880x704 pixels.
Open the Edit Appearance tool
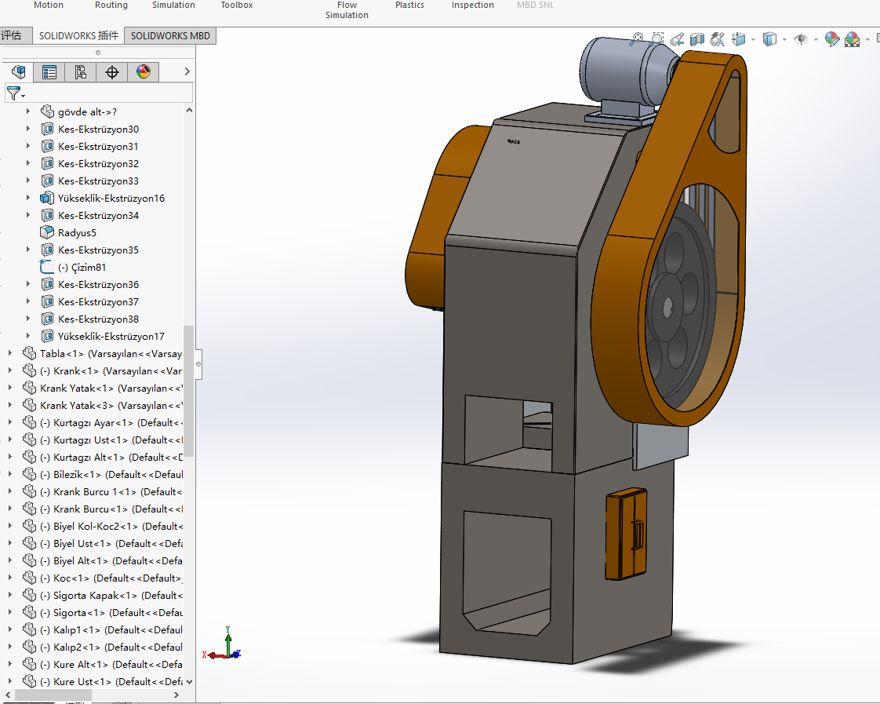(832, 39)
